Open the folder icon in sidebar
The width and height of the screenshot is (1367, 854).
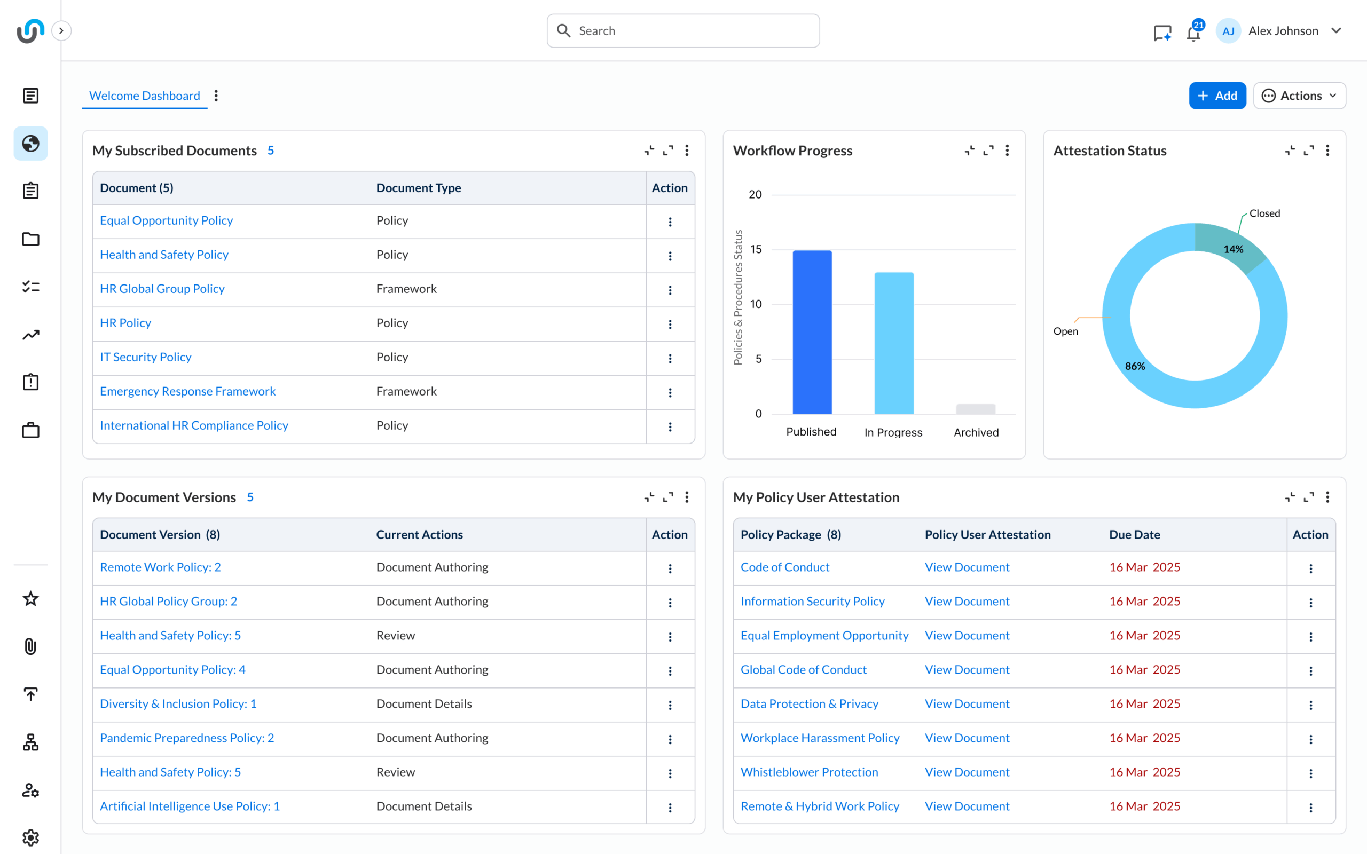[x=30, y=239]
